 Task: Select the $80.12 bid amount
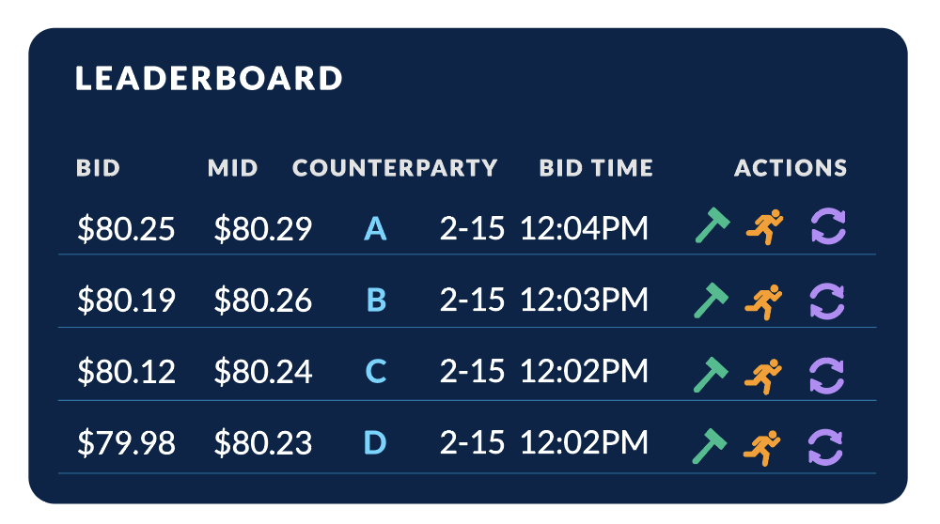click(126, 371)
